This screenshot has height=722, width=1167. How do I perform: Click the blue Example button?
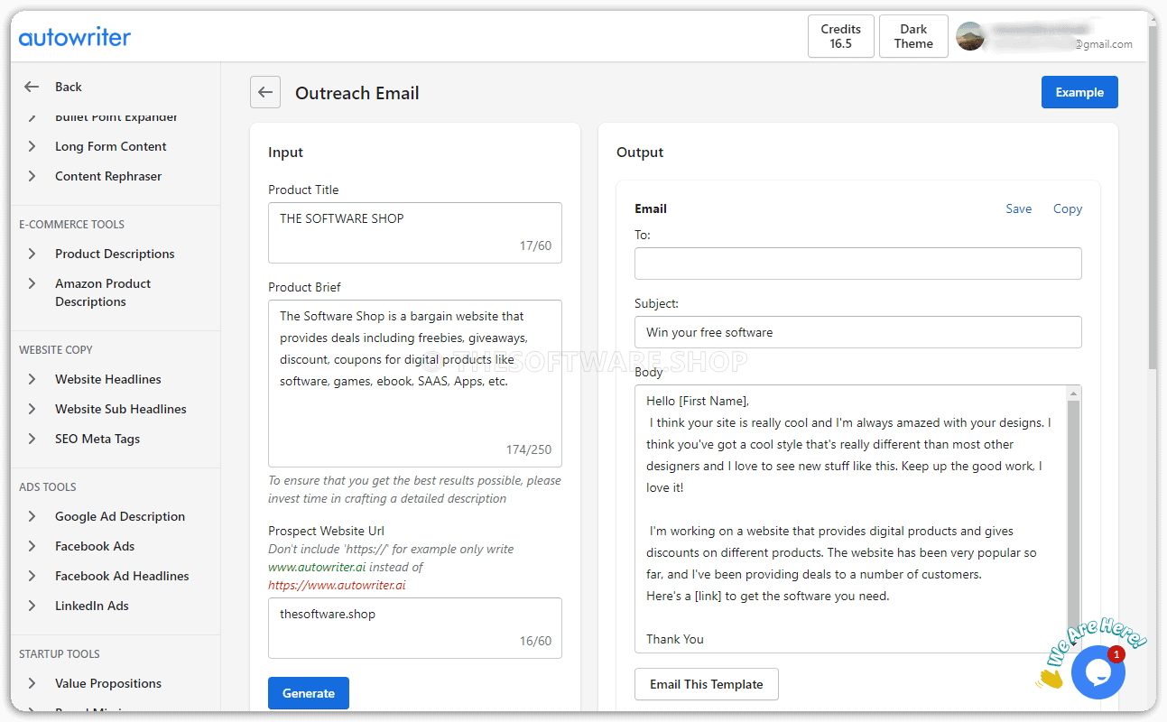1079,92
